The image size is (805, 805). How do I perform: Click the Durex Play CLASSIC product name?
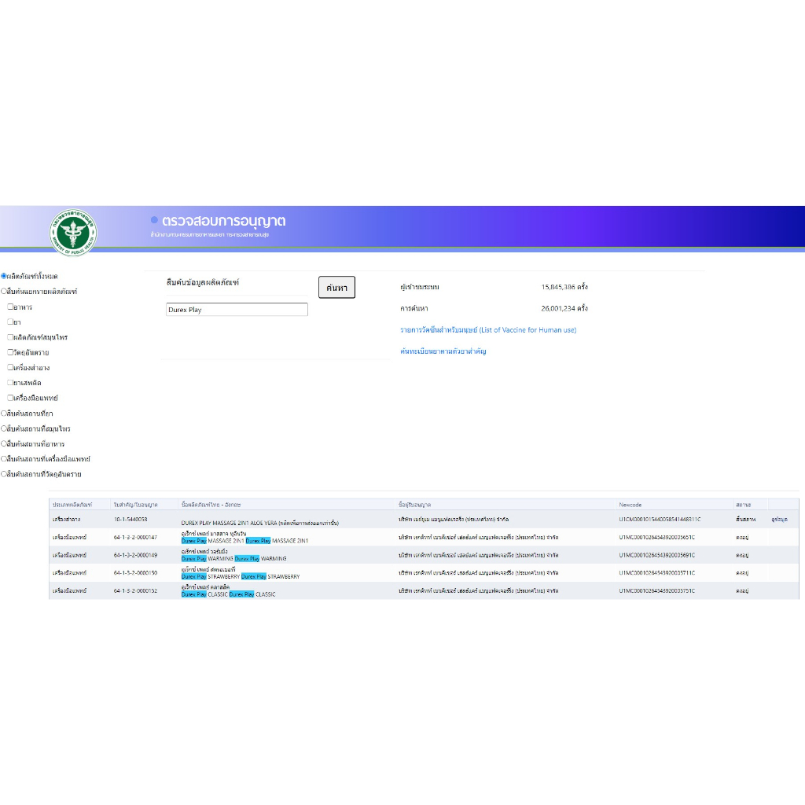[229, 594]
